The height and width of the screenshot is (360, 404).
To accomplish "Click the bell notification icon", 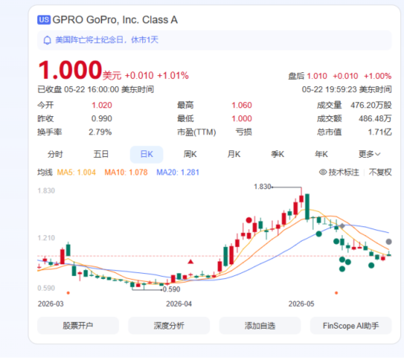I will click(47, 40).
